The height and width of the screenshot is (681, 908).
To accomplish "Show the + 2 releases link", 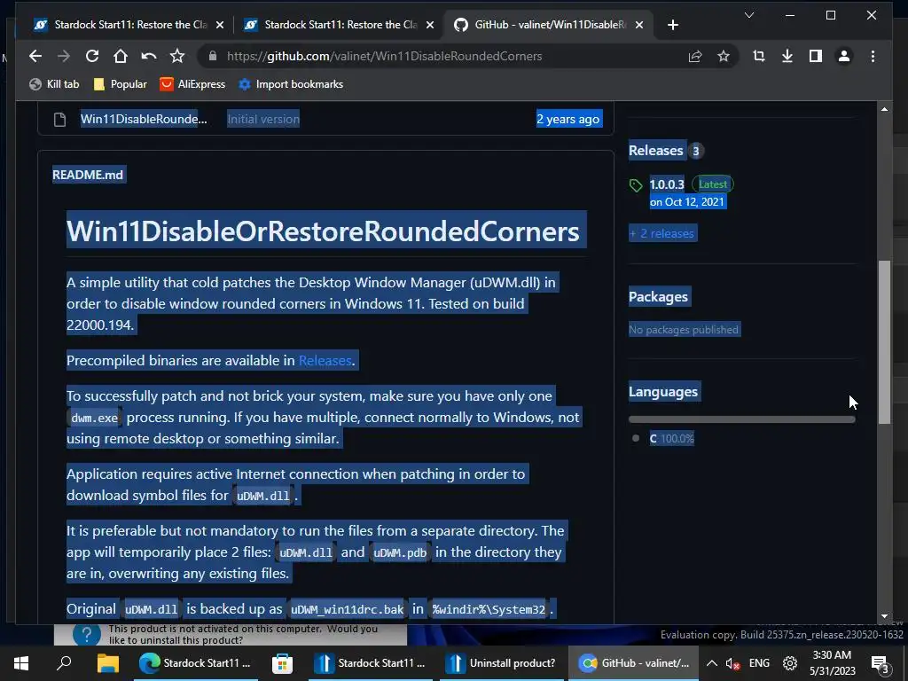I will tap(661, 233).
